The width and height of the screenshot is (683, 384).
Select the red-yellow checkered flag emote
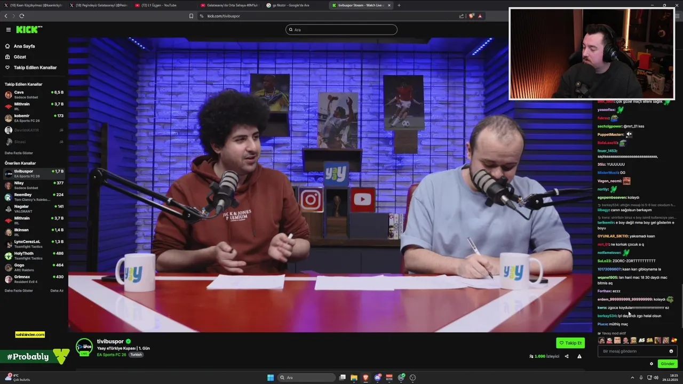click(674, 340)
